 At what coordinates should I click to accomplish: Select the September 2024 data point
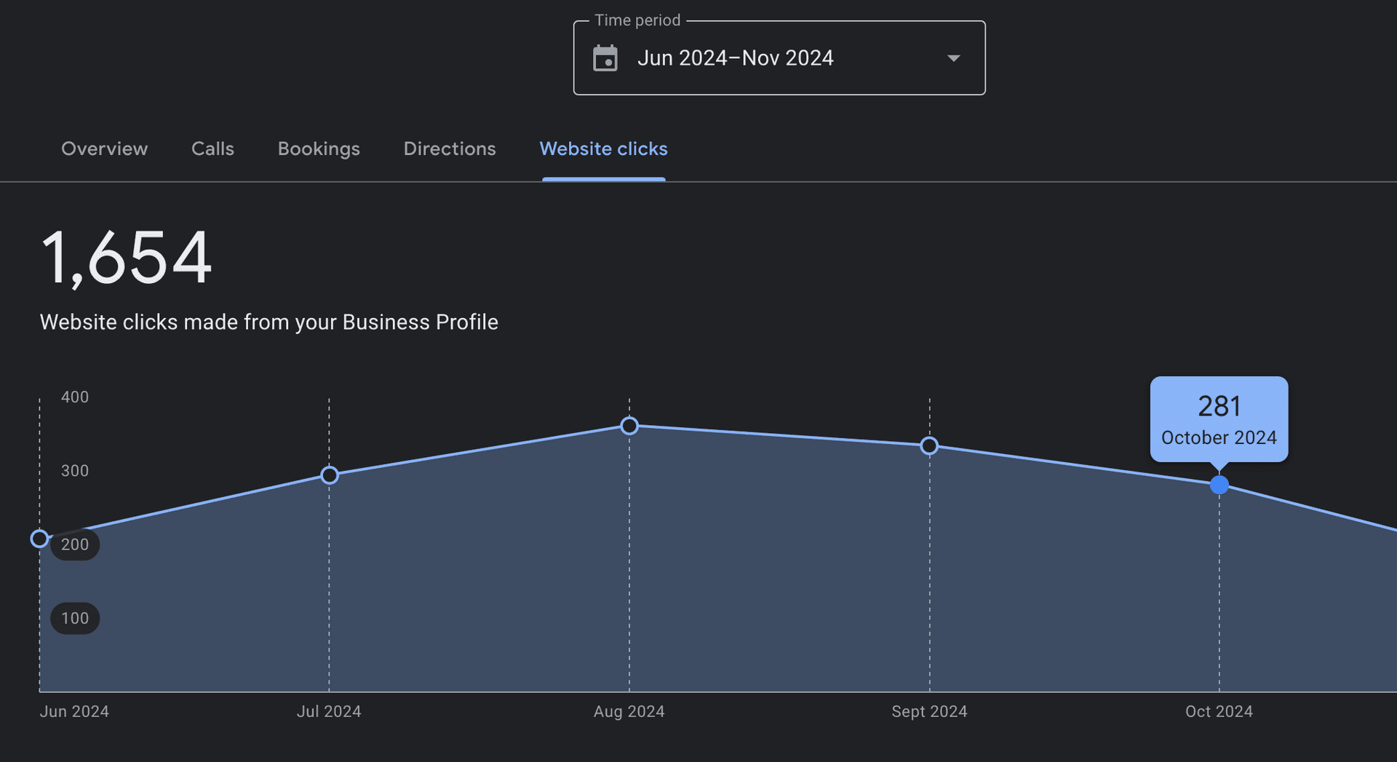[929, 445]
